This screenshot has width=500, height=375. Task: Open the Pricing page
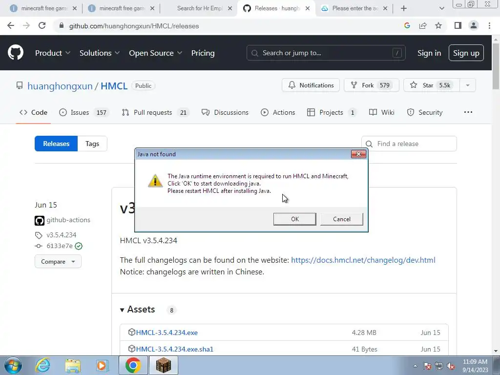pyautogui.click(x=203, y=53)
